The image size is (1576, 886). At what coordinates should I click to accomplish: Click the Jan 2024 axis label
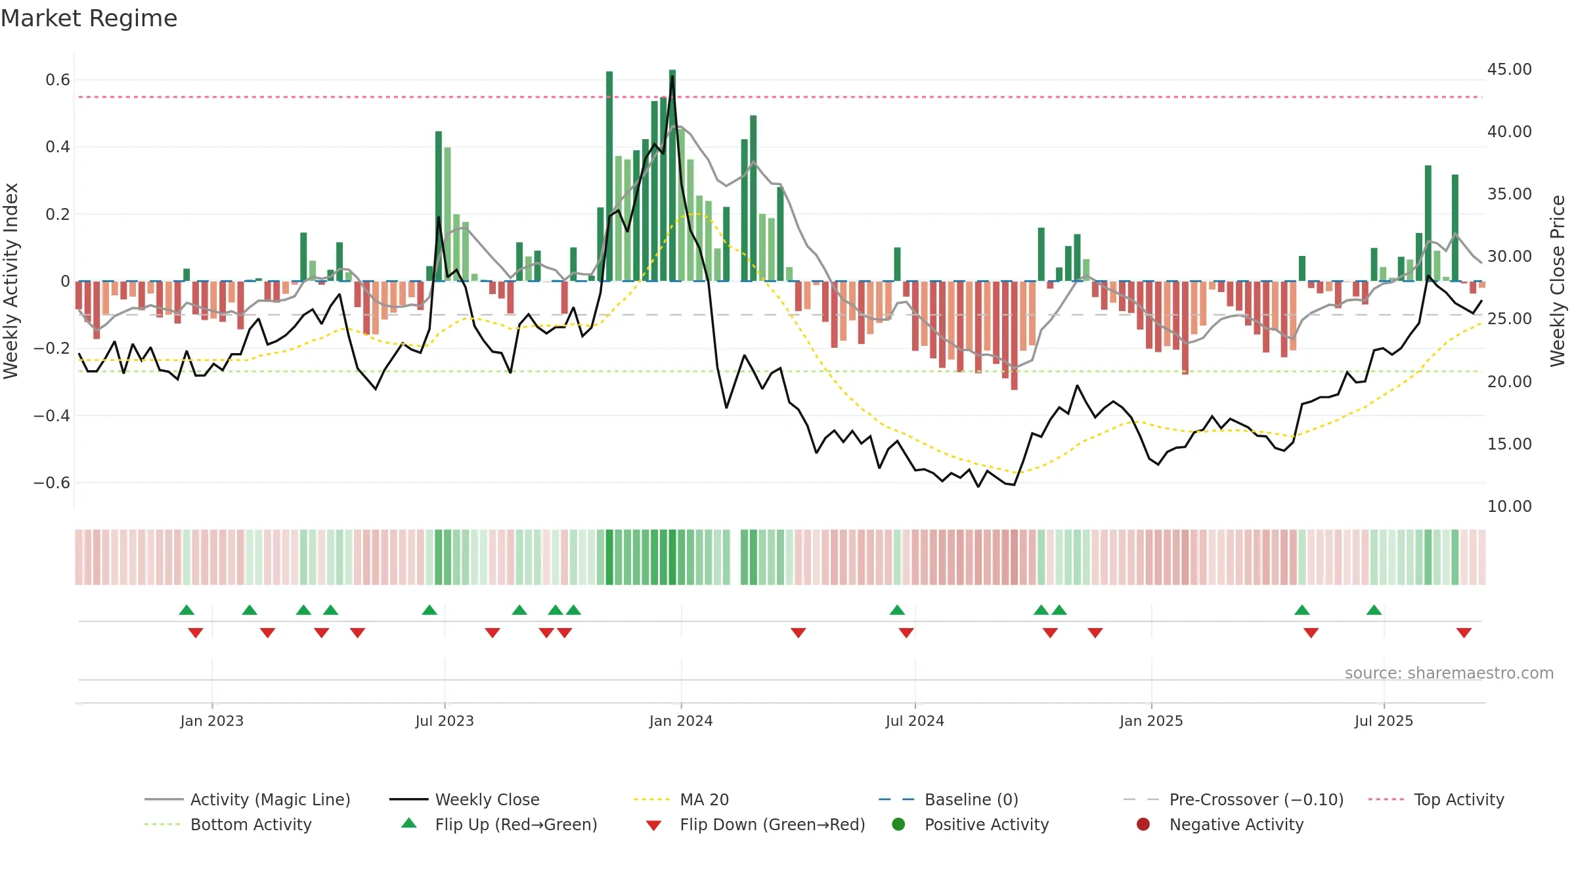point(681,721)
